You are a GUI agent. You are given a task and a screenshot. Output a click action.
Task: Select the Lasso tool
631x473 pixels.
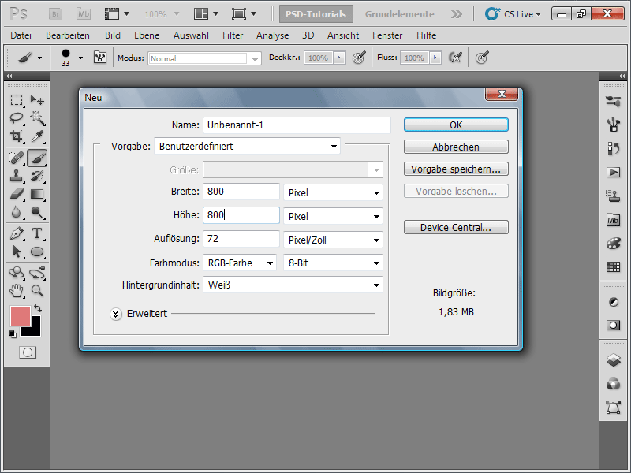click(17, 117)
